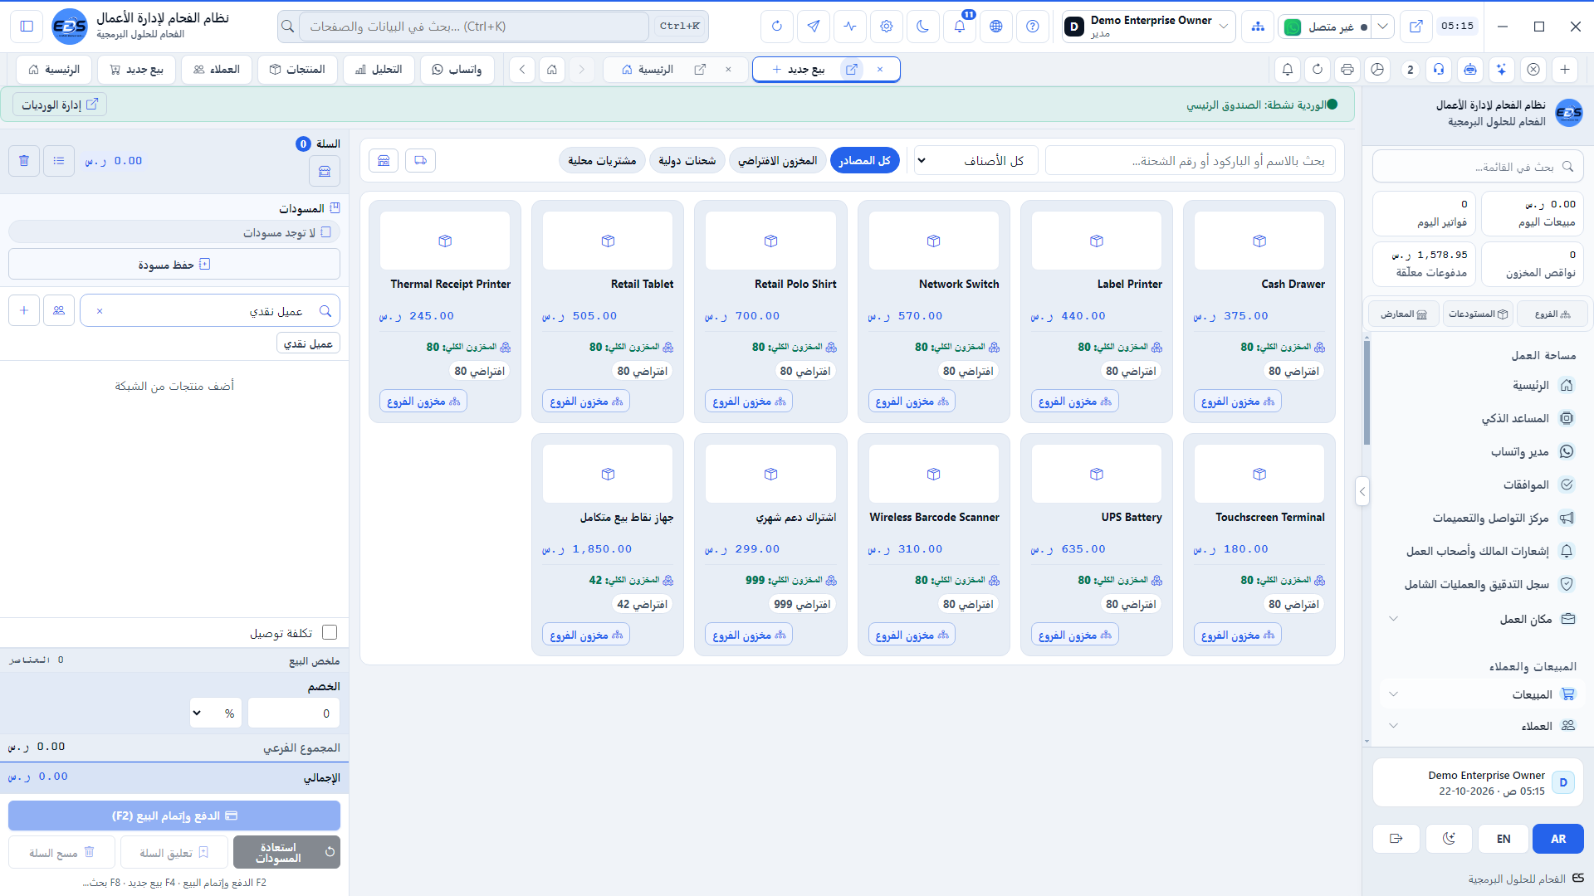Enable the delivery cost checkbox
The image size is (1594, 896).
(x=330, y=633)
